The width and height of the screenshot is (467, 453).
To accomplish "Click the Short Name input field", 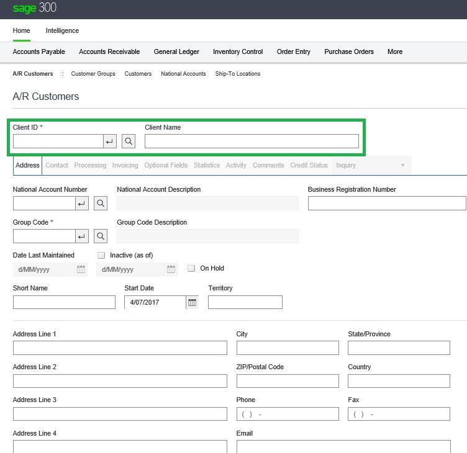I will tap(64, 302).
